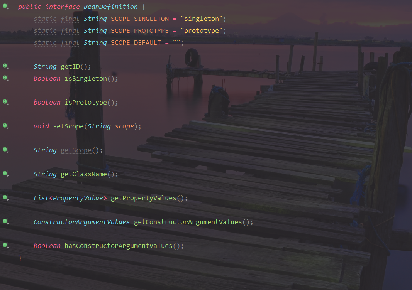The width and height of the screenshot is (412, 290).
Task: Click the gutter icon beside isSingleton()
Action: (x=6, y=78)
